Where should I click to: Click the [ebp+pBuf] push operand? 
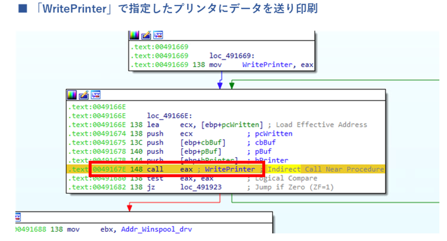tap(200, 151)
